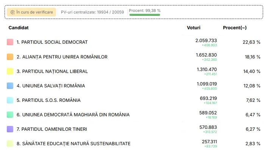This screenshot has width=265, height=150.
Task: Click the PV-uri centralizate 19934 / 20059 box
Action: pos(92,12)
